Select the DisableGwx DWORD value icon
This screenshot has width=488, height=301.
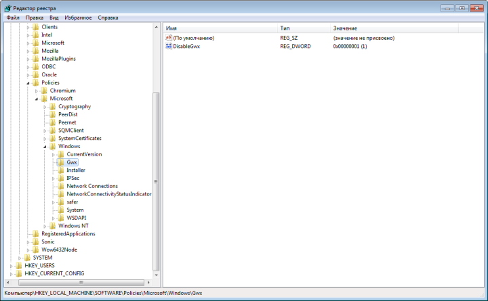(169, 46)
